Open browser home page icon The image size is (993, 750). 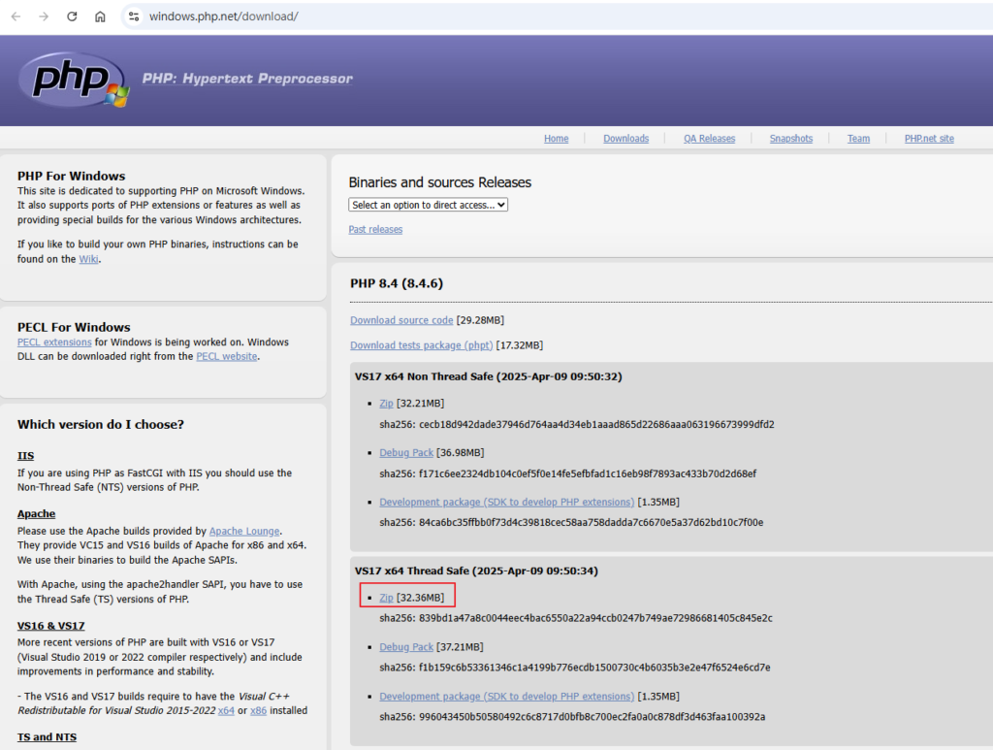pos(100,16)
